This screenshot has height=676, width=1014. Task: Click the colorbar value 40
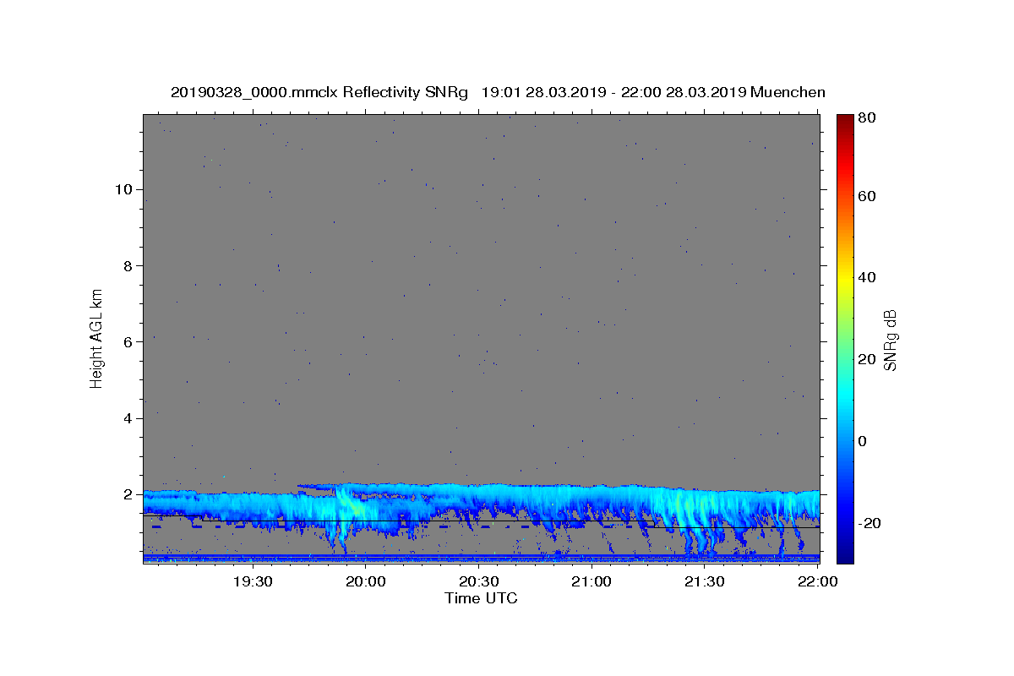[x=869, y=277]
